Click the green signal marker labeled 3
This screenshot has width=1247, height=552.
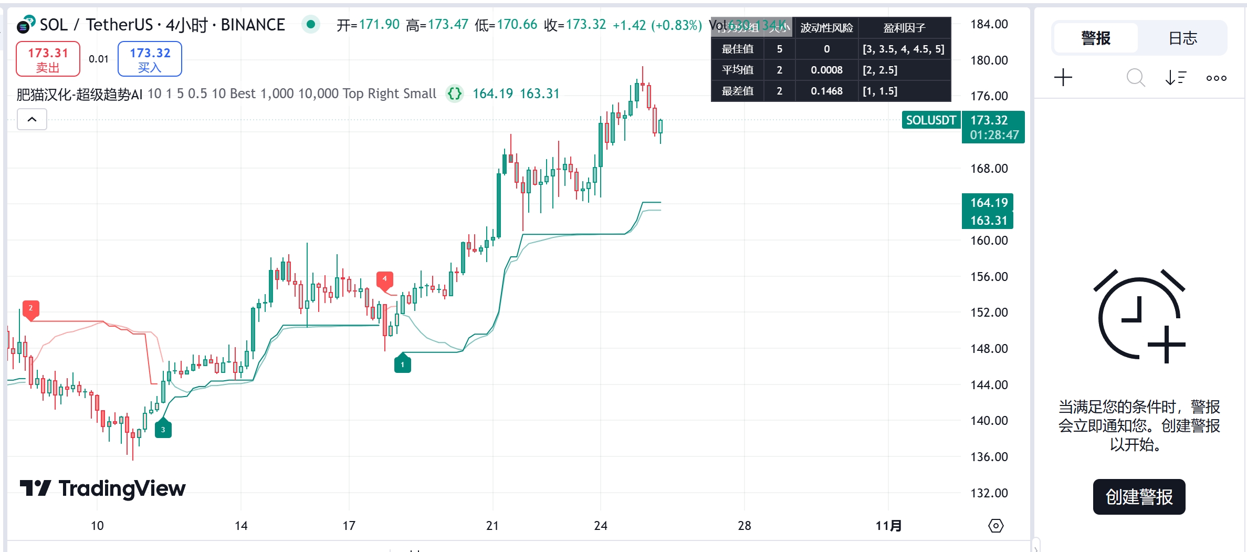[x=163, y=428]
